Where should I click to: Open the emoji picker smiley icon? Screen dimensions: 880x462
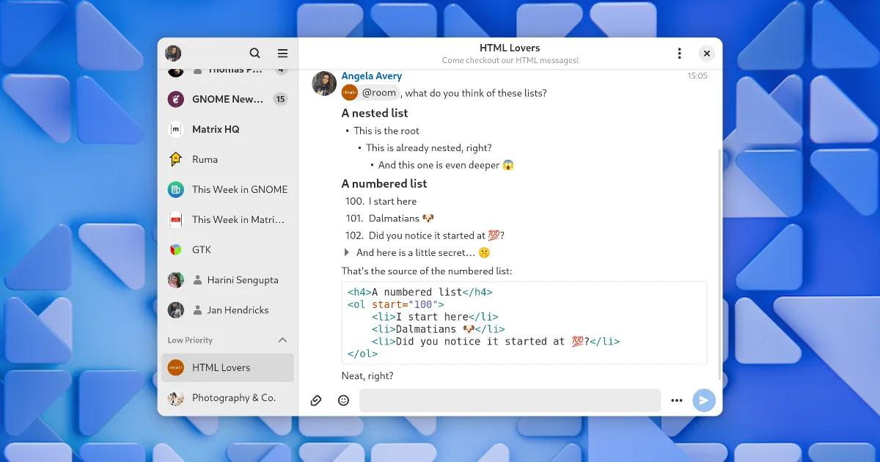pyautogui.click(x=343, y=400)
